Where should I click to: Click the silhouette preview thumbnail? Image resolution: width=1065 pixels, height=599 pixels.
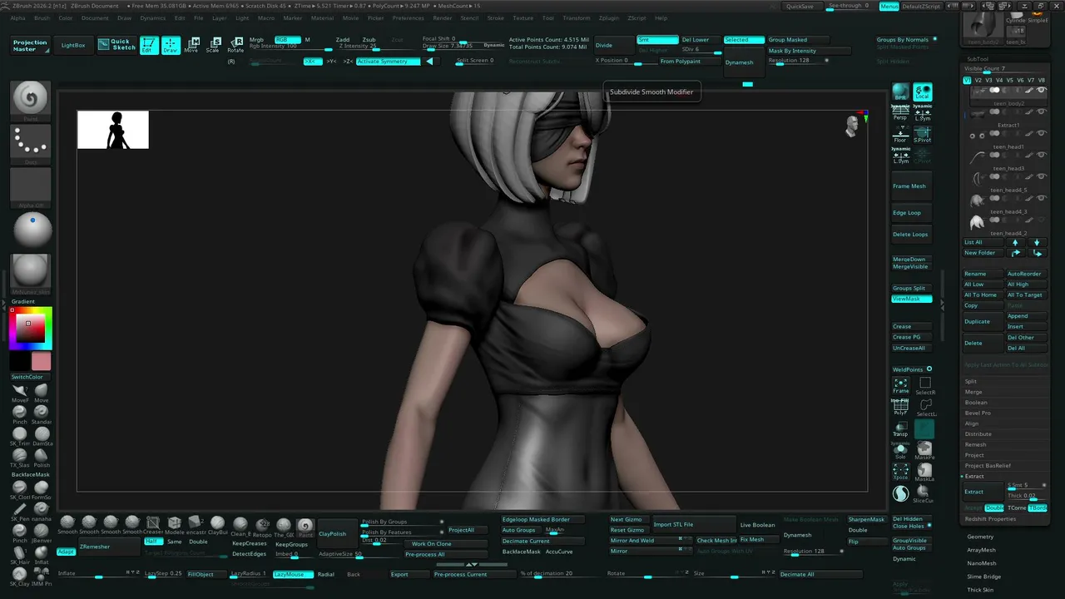[113, 130]
